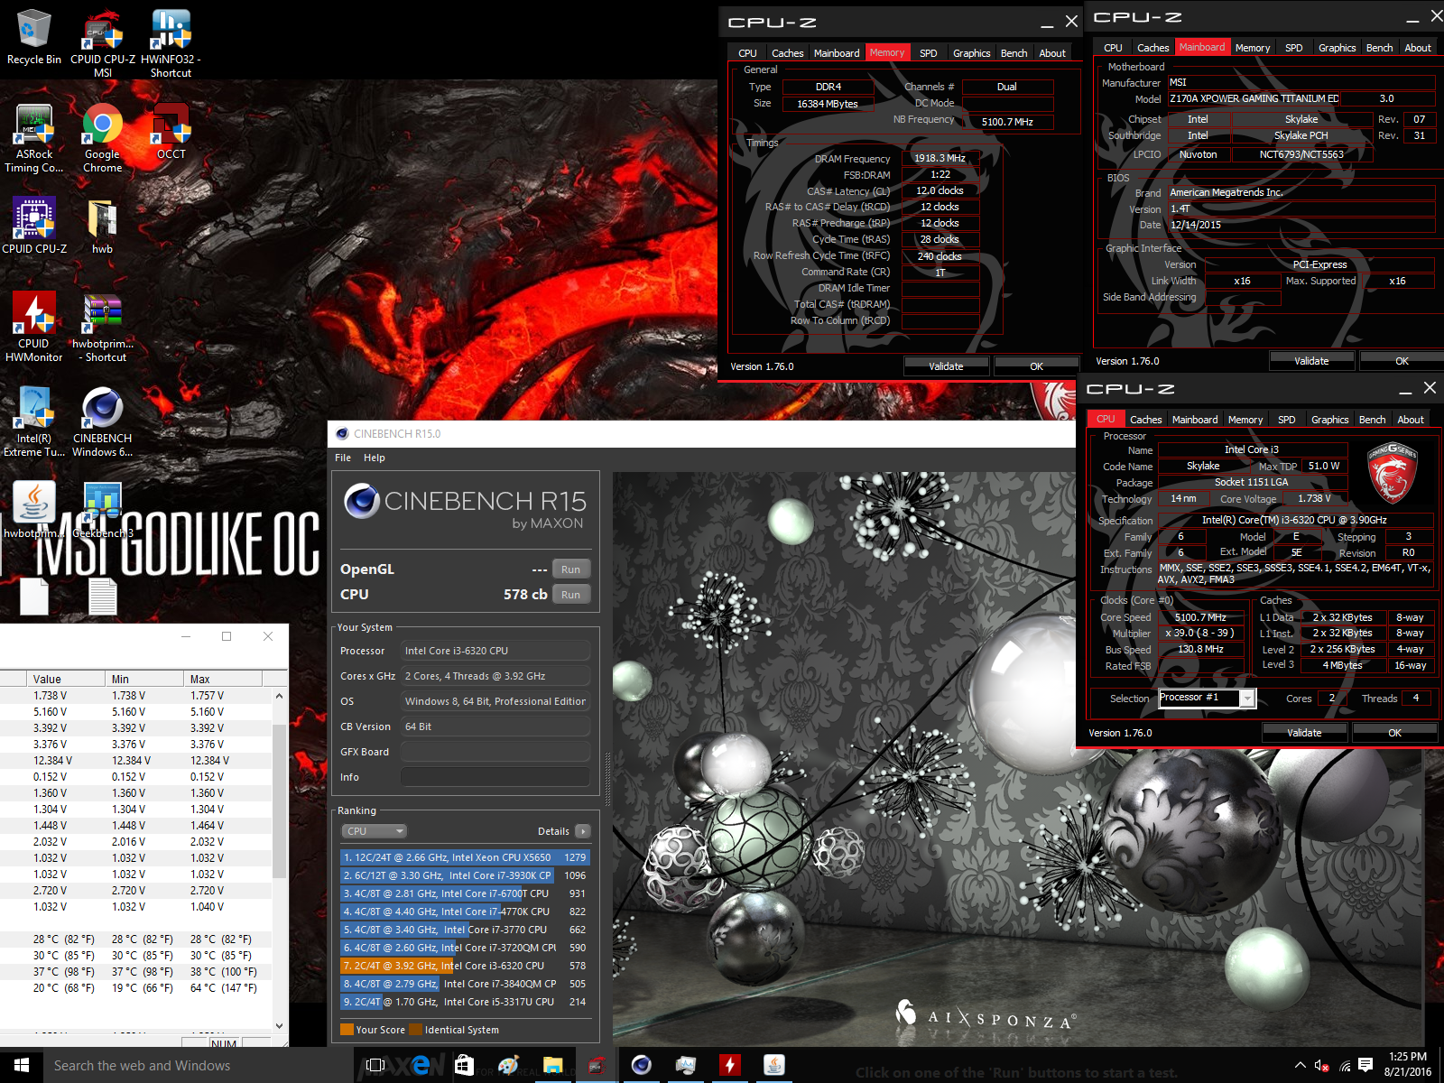Open CINEBENCH Windows 64 desktop shortcut
This screenshot has height=1083, width=1444.
click(x=103, y=421)
